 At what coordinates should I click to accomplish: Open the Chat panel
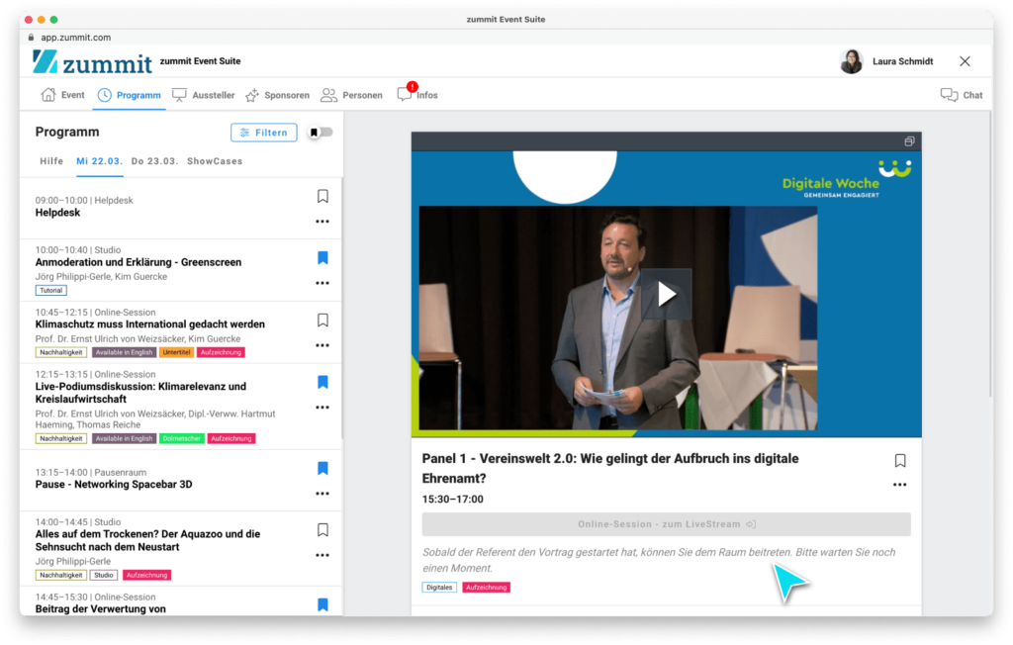[962, 95]
